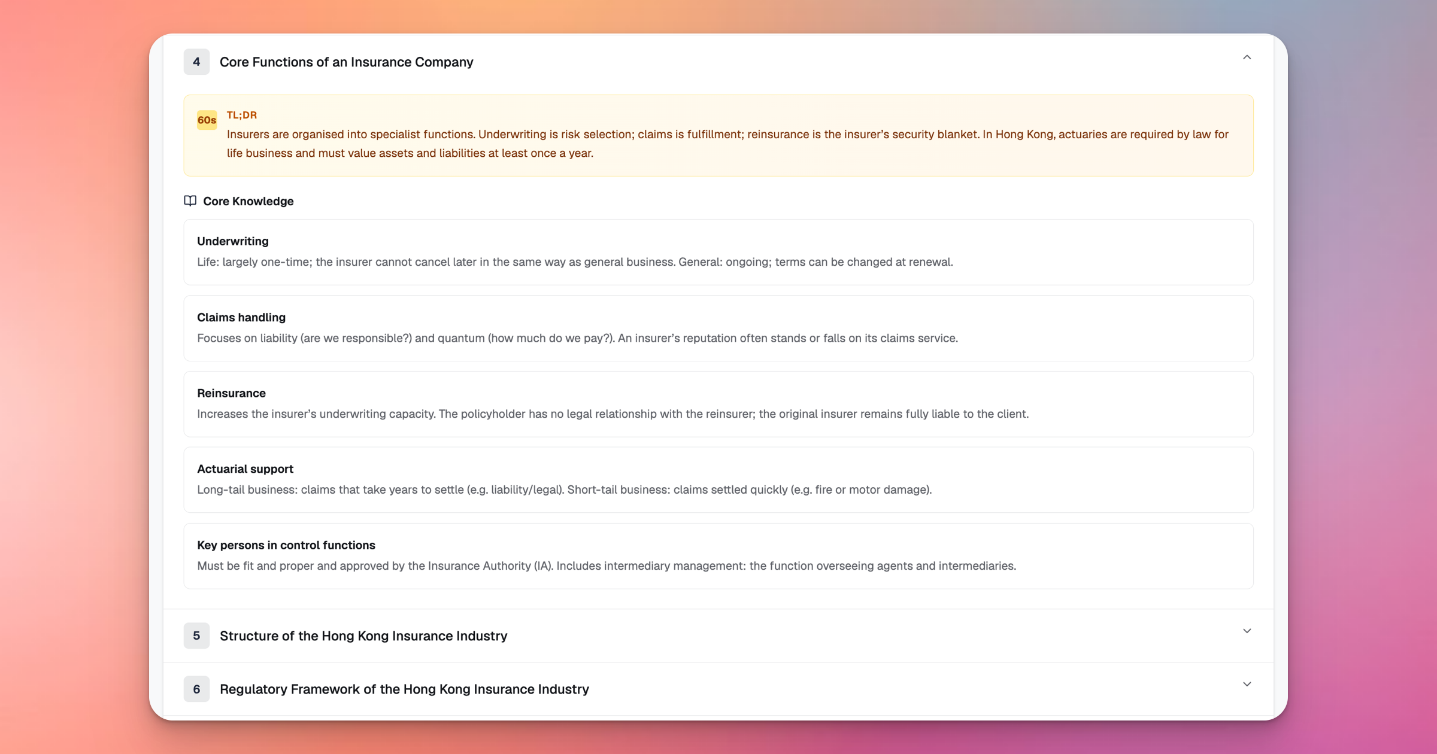Click the section number 6 badge
Viewport: 1437px width, 754px height.
(196, 689)
